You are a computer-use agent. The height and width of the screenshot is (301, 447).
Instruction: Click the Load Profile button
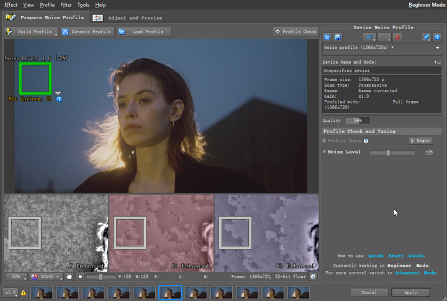pos(144,32)
